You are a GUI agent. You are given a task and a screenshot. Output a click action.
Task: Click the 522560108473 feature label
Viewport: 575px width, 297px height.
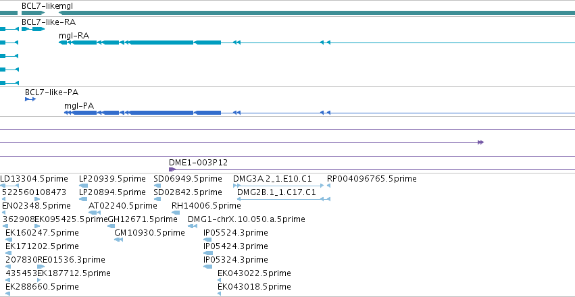pyautogui.click(x=34, y=192)
